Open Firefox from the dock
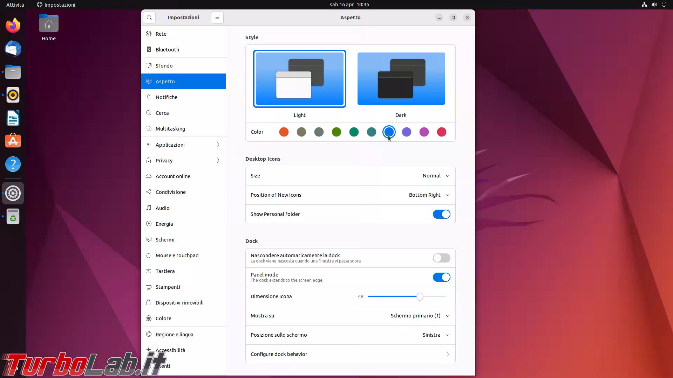The image size is (673, 378). [13, 26]
